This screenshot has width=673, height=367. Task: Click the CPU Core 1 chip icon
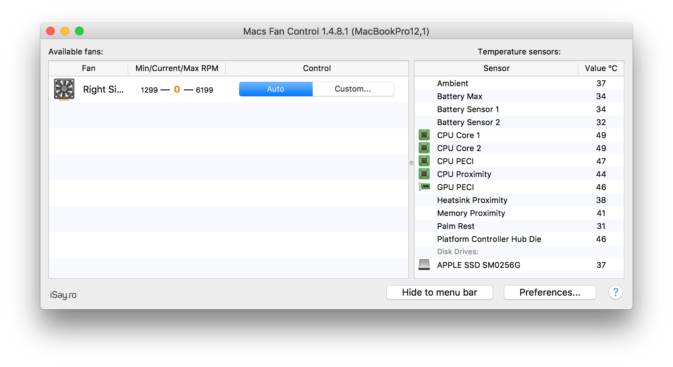click(424, 135)
